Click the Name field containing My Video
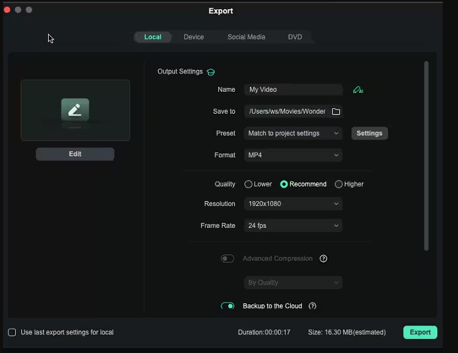The width and height of the screenshot is (458, 353). [293, 89]
